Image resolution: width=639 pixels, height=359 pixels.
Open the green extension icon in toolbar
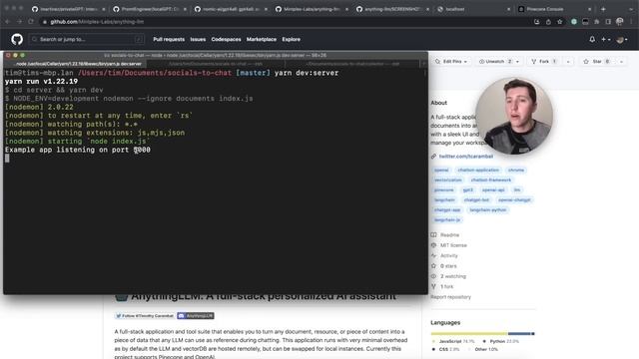[x=574, y=22]
